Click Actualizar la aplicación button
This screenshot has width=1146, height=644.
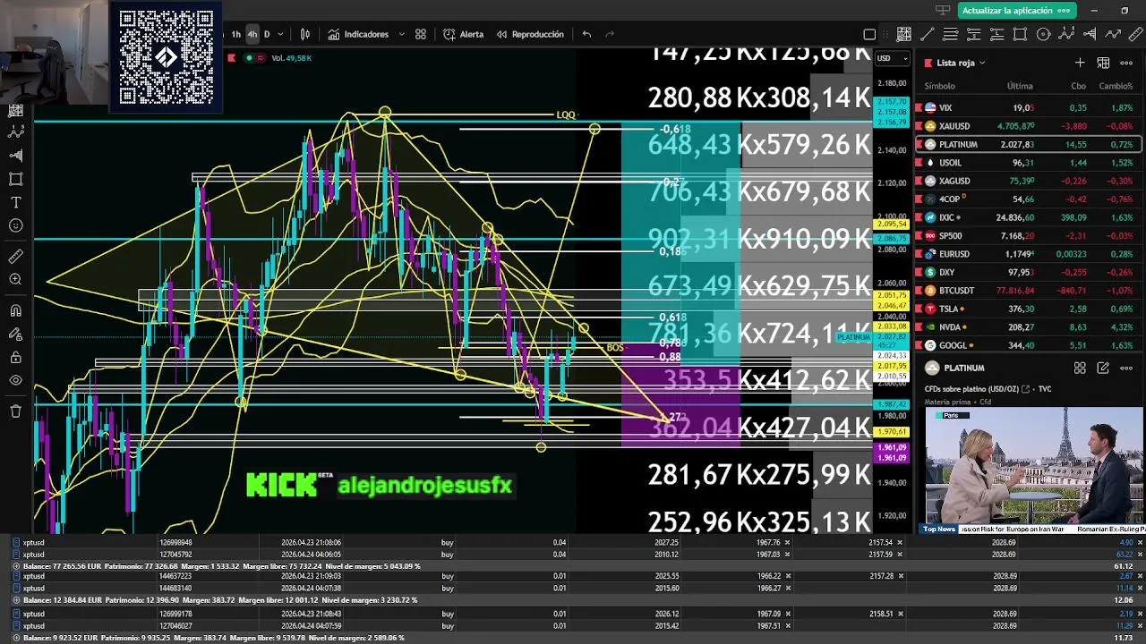pos(1015,11)
